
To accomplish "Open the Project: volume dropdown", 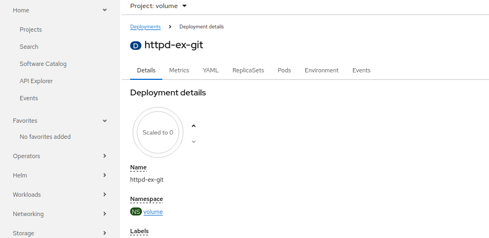I will [x=159, y=6].
